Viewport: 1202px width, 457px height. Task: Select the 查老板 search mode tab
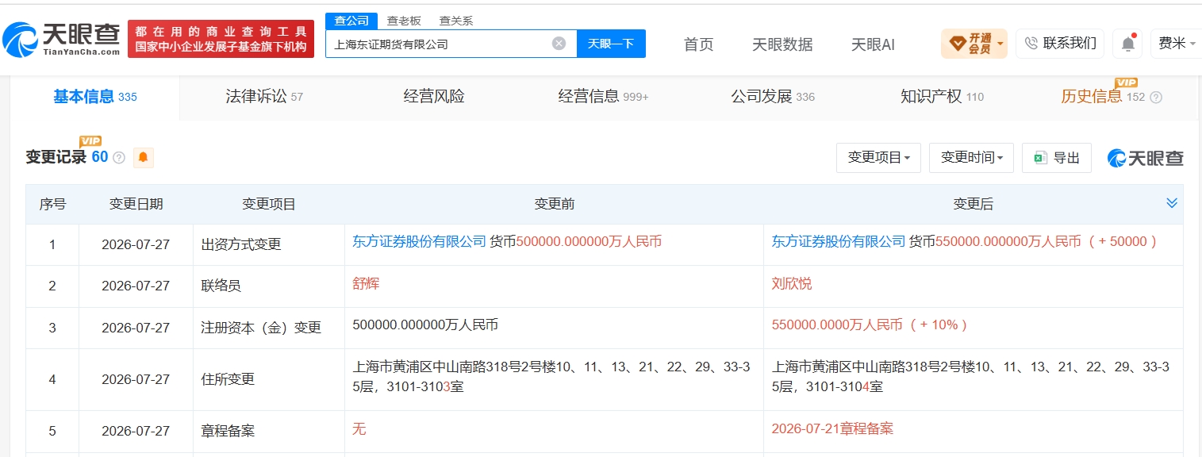click(x=404, y=21)
